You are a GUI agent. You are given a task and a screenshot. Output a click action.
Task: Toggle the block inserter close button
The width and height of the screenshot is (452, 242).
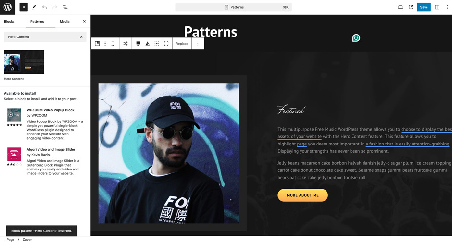click(x=24, y=7)
